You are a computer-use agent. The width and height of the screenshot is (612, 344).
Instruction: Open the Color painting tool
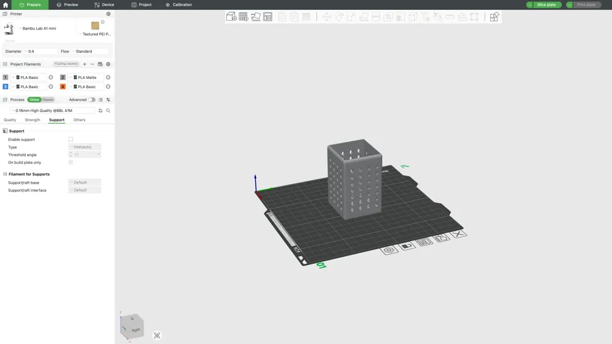pyautogui.click(x=438, y=17)
